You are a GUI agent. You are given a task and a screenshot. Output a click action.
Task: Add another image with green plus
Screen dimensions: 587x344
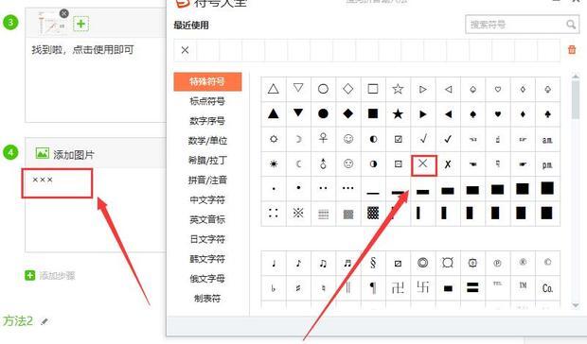pyautogui.click(x=80, y=24)
